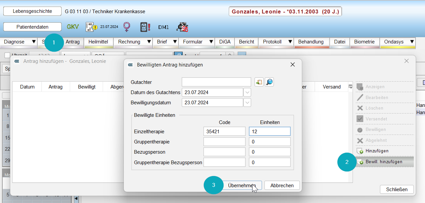Expand the Rechnung menu arrow

click(x=149, y=42)
